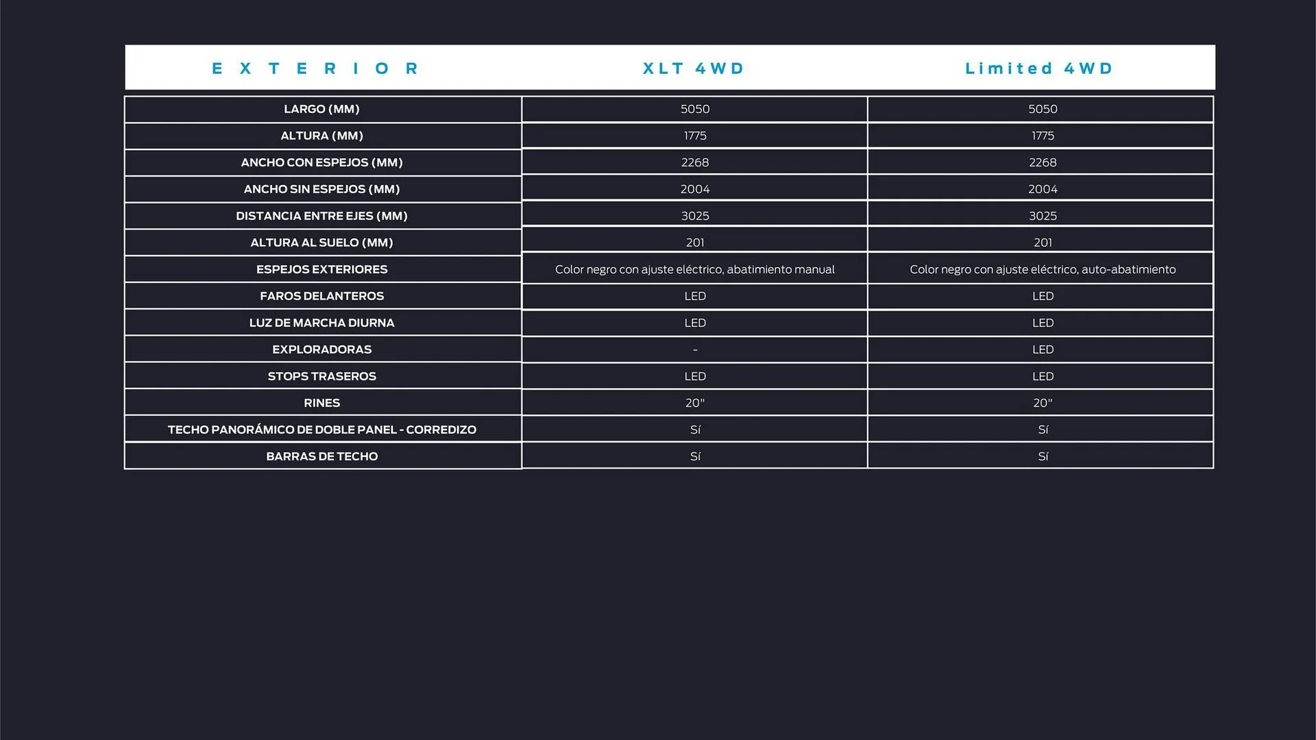Click the LARGO (MM) row label
The image size is (1316, 740).
tap(321, 109)
